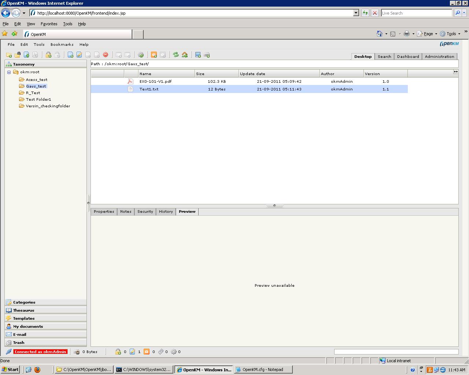Open the Add Document icon on the toolbar
469x375 pixels.
pyautogui.click(x=70, y=55)
